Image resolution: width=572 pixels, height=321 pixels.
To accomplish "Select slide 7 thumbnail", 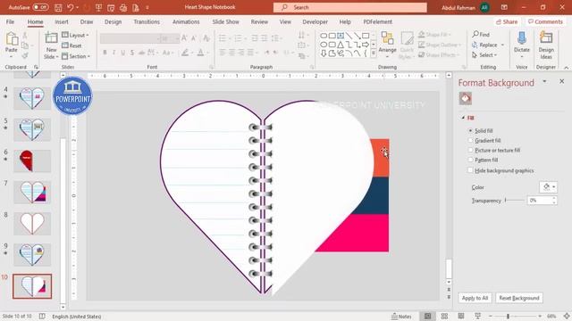I will (32, 193).
